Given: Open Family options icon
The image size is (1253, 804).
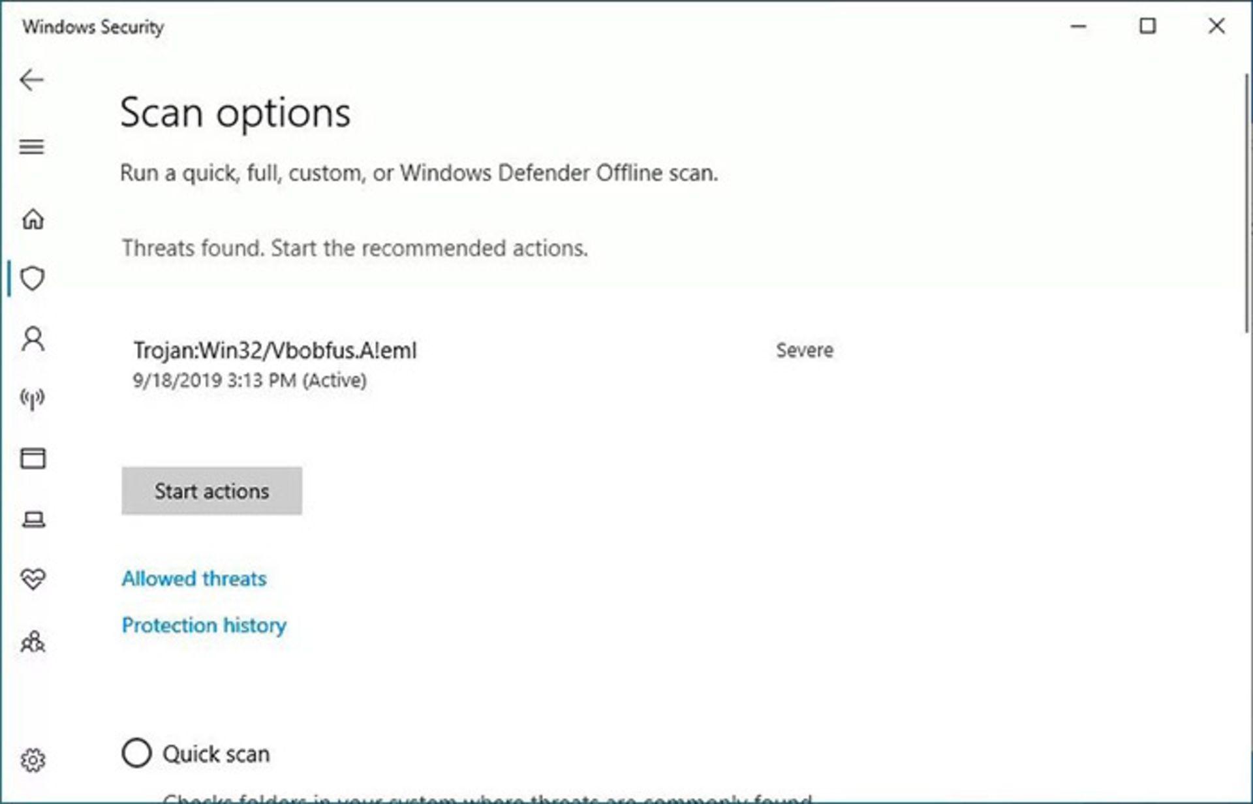Looking at the screenshot, I should 33,643.
